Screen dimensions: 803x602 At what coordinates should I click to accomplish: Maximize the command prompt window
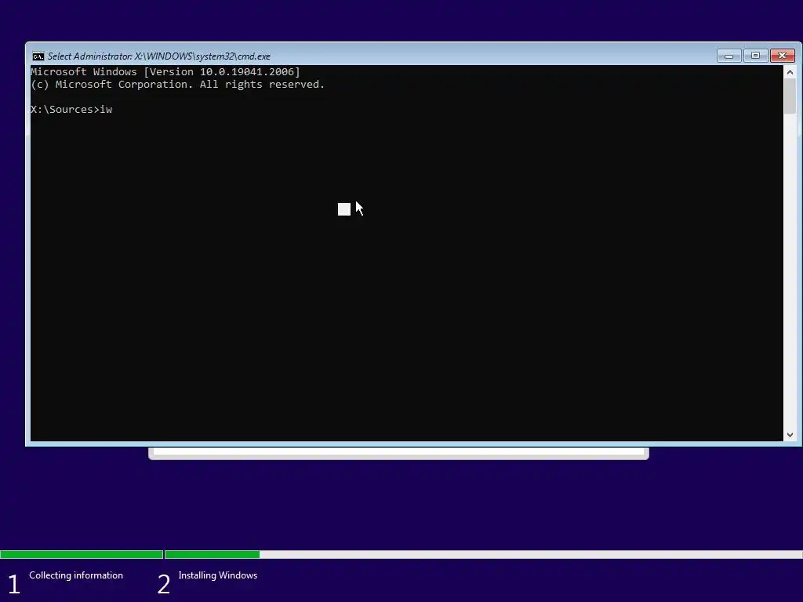pyautogui.click(x=755, y=56)
